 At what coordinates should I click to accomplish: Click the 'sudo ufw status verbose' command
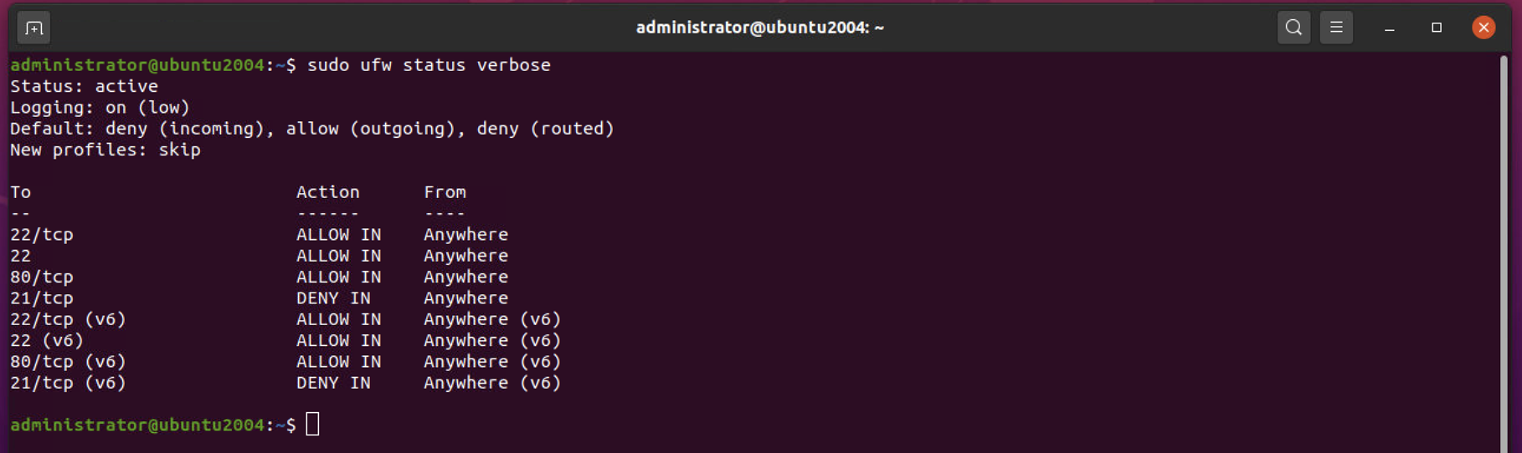(429, 65)
